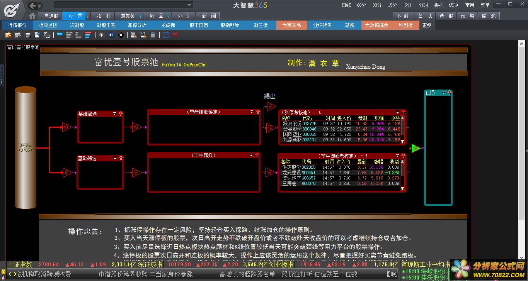Screen dimensions: 528x281
Task: Open 大宗交易 in the submenu
Action: 291,25
